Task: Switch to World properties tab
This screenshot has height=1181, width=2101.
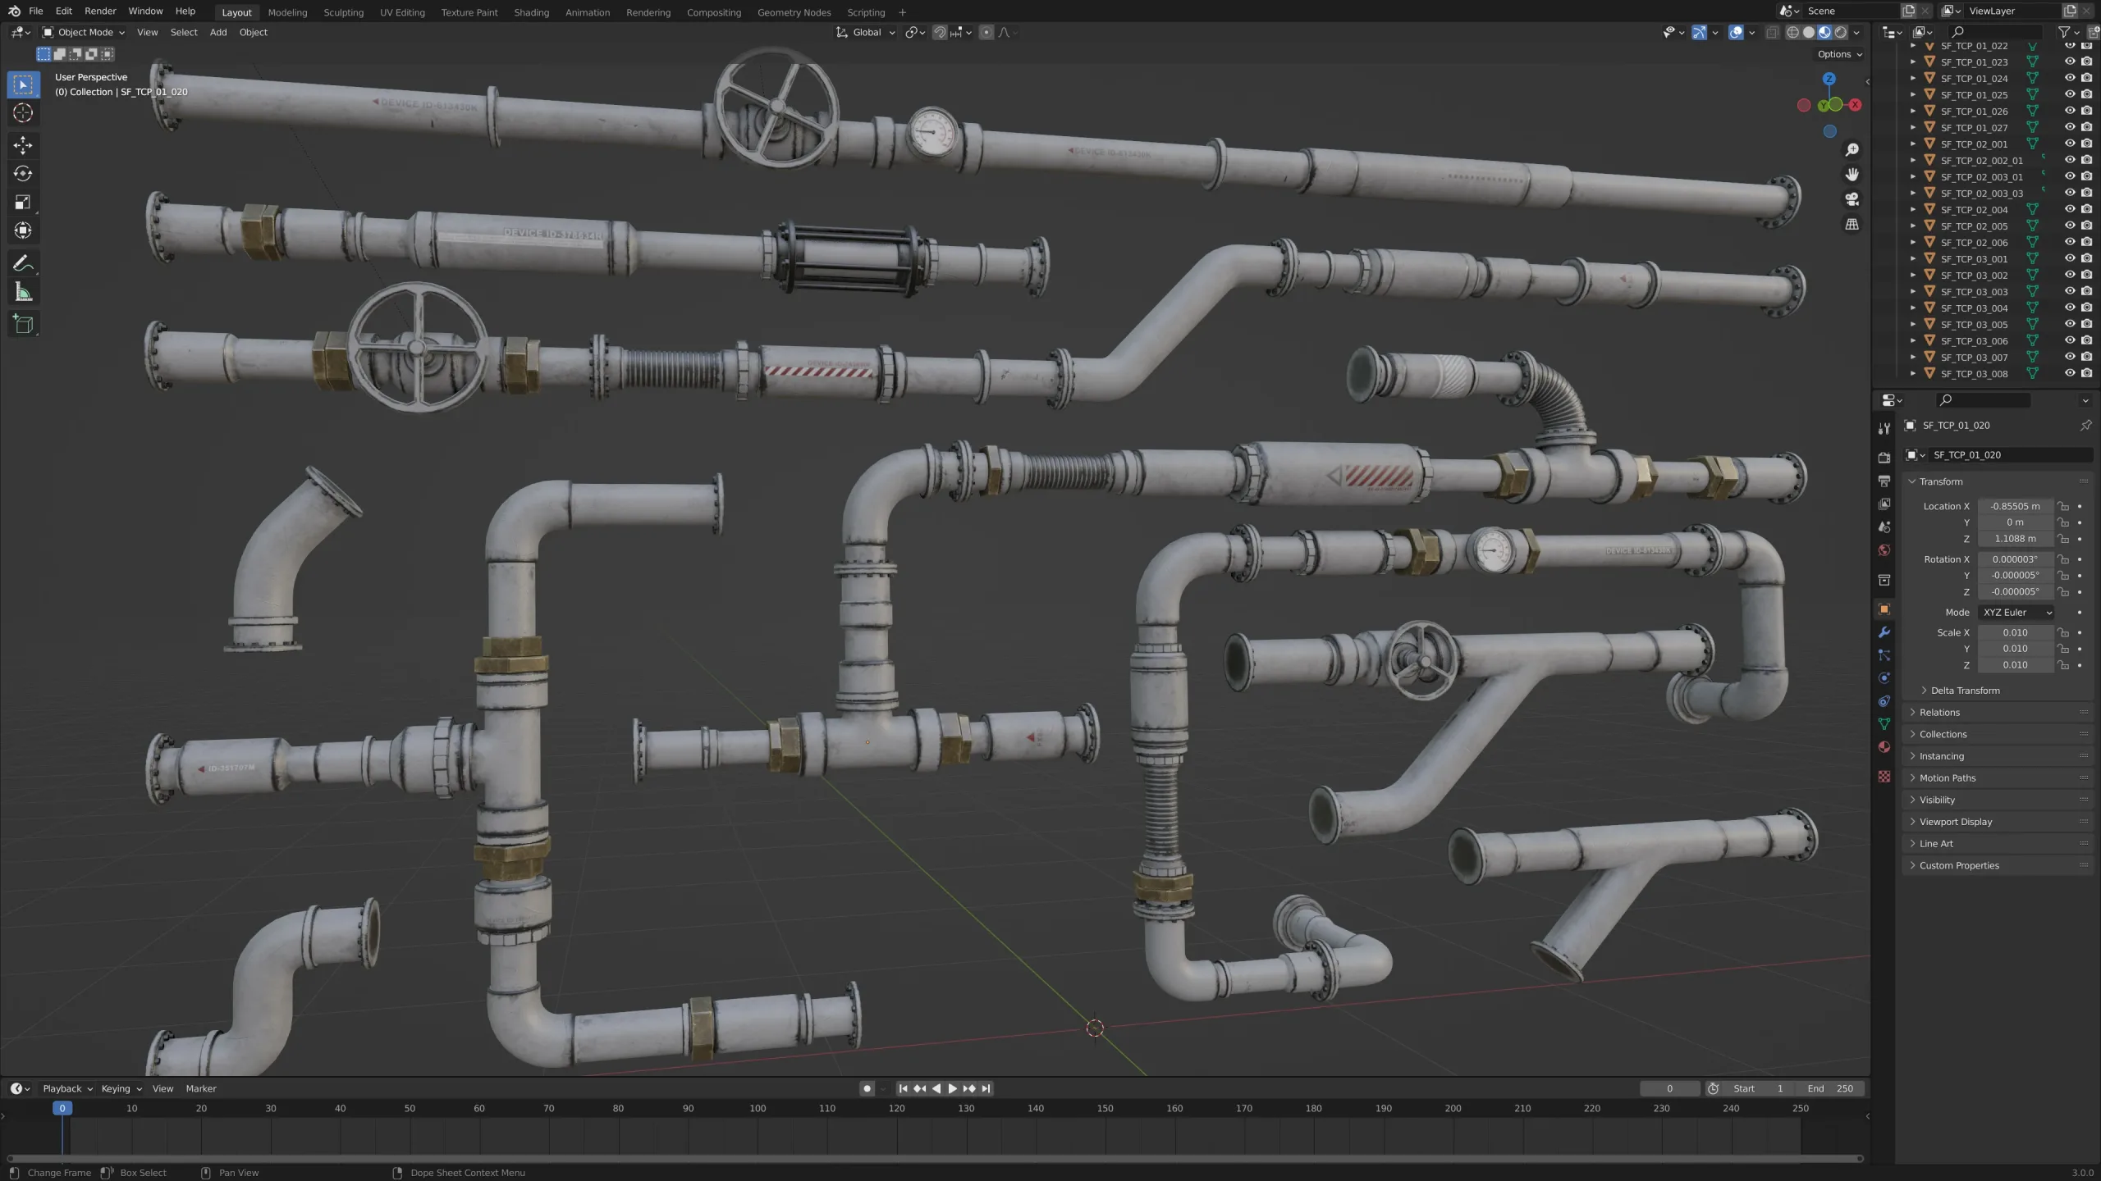Action: tap(1884, 550)
